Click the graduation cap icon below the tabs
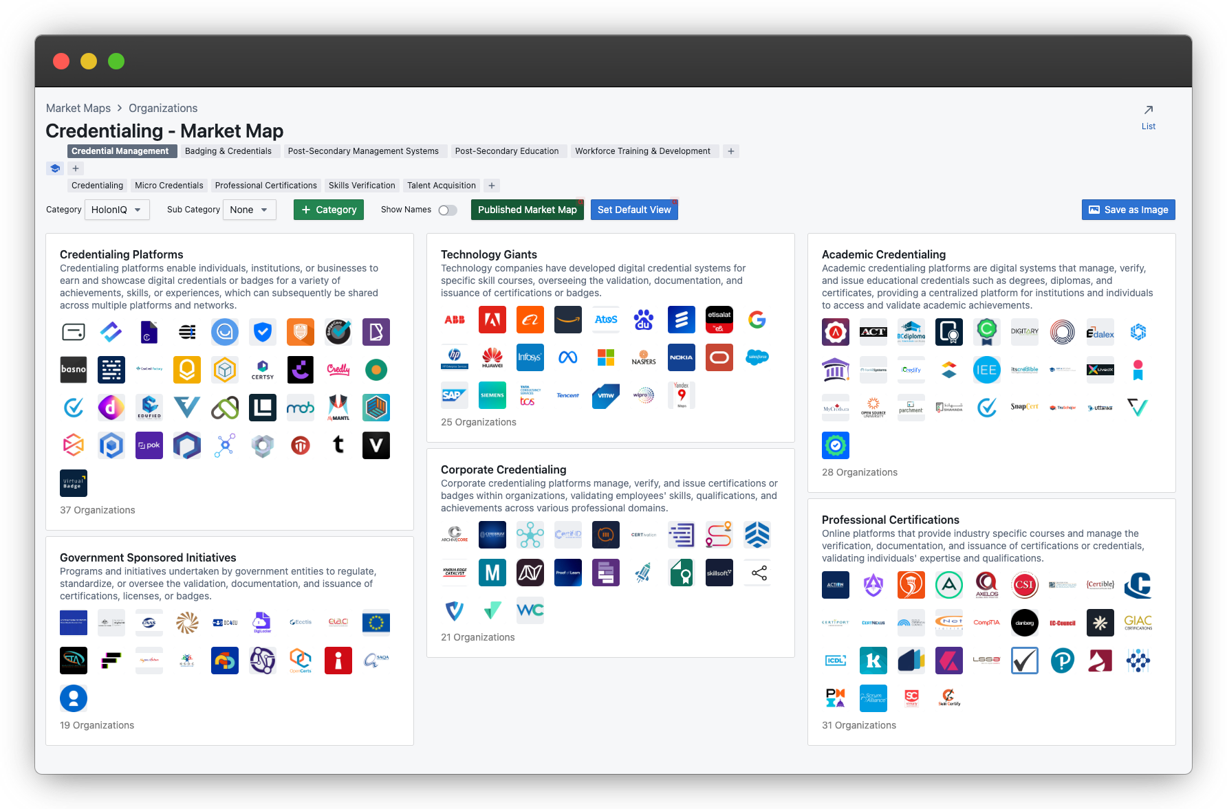Image resolution: width=1227 pixels, height=809 pixels. point(56,168)
